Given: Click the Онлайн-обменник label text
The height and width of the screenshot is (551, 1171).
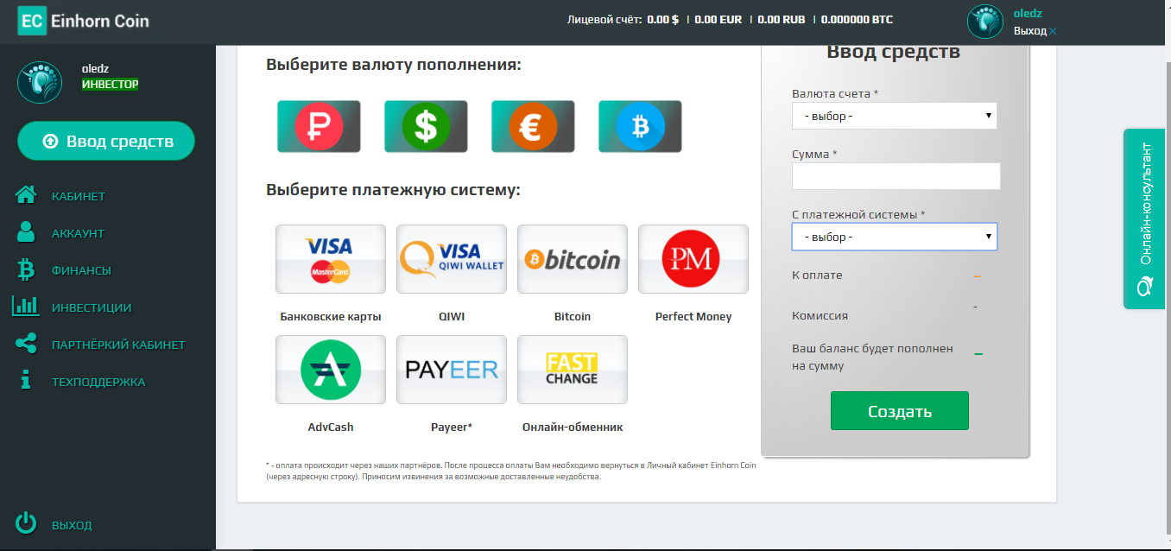Looking at the screenshot, I should point(573,427).
